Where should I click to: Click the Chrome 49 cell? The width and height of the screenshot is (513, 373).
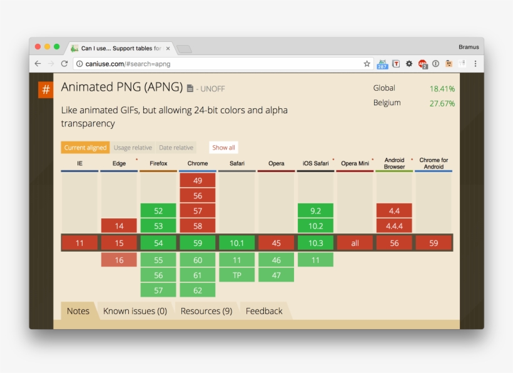pos(198,181)
